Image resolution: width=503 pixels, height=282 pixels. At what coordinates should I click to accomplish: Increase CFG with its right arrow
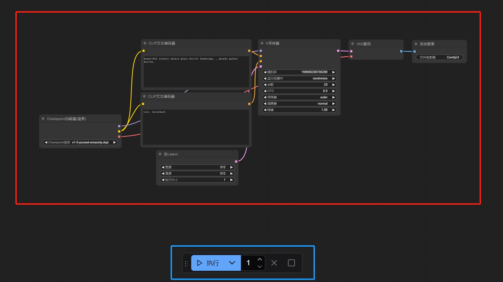(333, 91)
